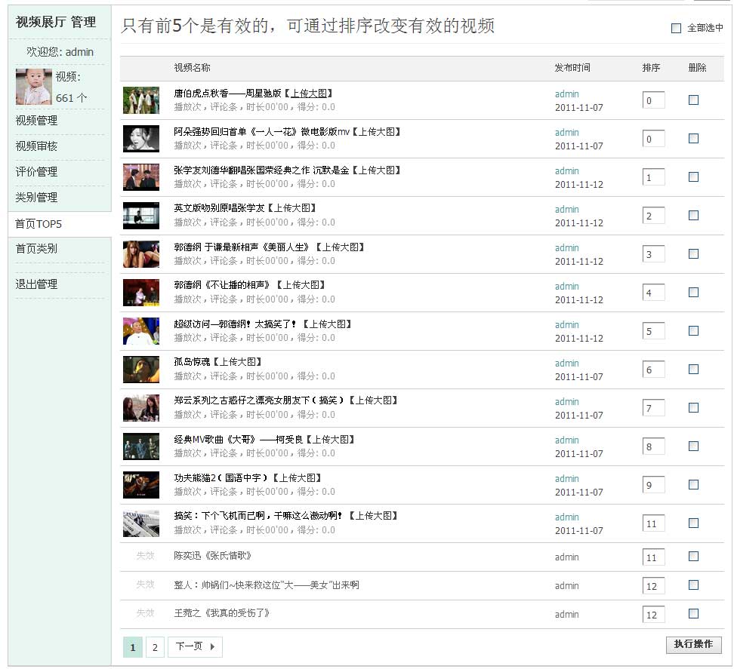Check delete box for 张学友刘德华 row
The width and height of the screenshot is (734, 669).
693,176
